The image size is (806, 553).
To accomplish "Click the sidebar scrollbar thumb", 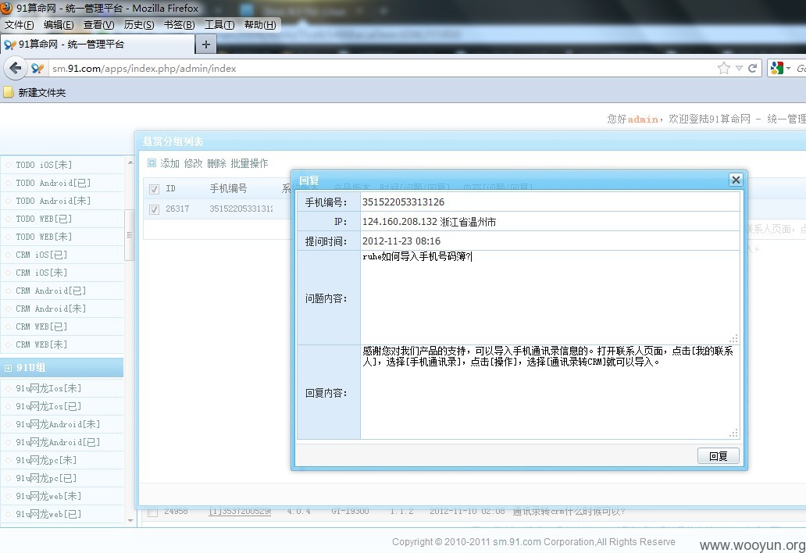I will pos(130,235).
